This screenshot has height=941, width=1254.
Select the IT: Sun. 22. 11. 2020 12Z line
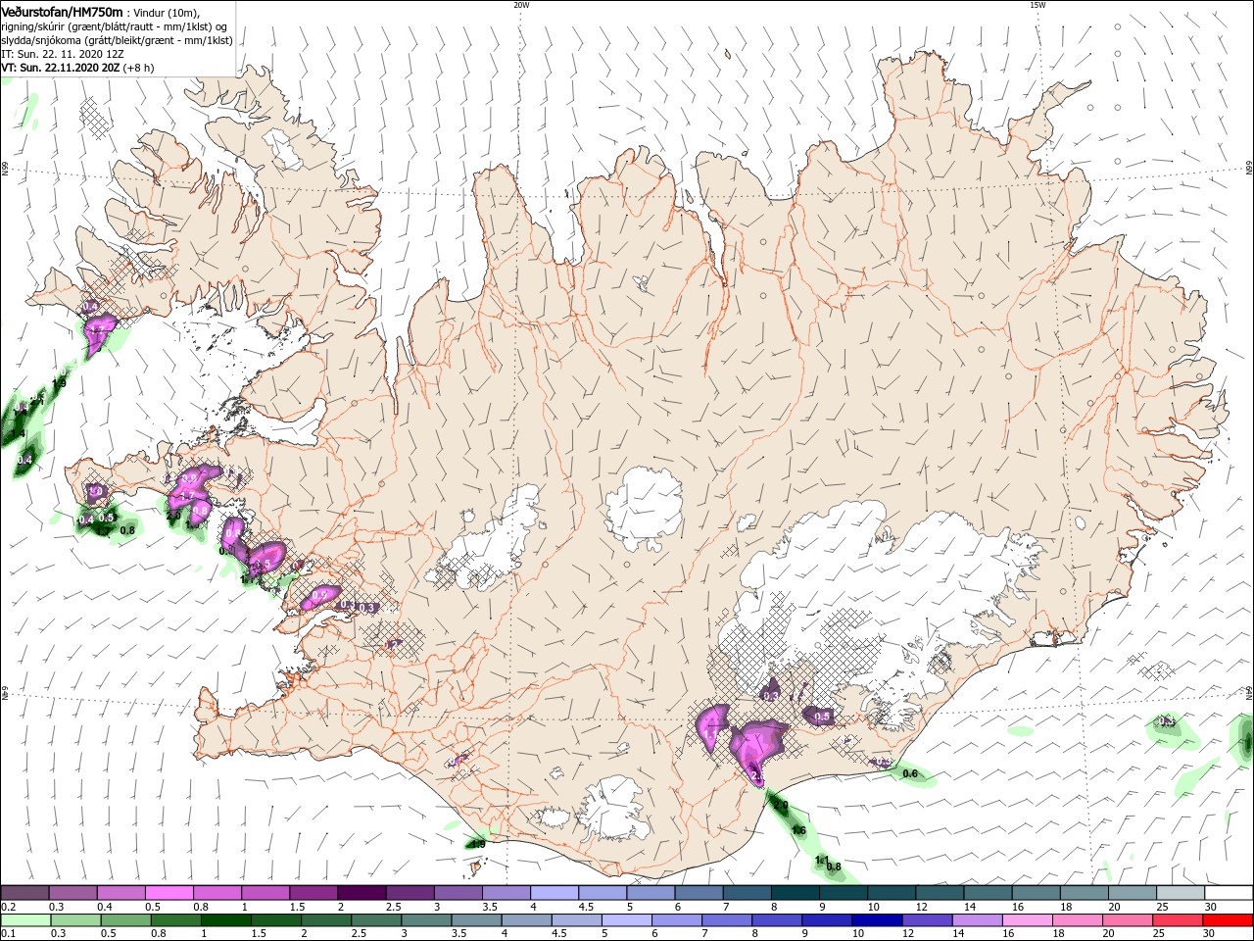(62, 54)
